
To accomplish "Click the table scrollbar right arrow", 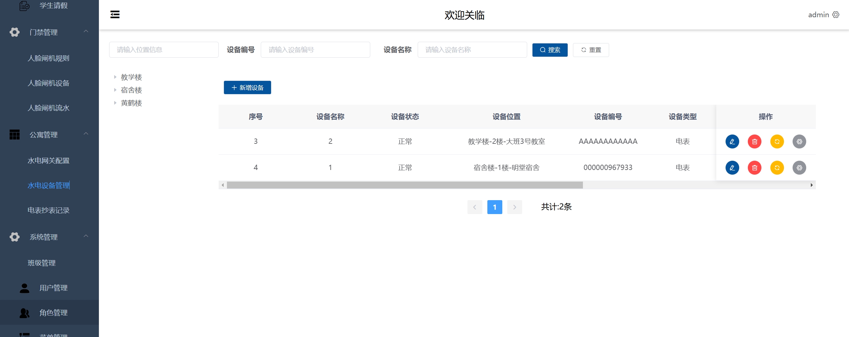I will click(x=812, y=185).
